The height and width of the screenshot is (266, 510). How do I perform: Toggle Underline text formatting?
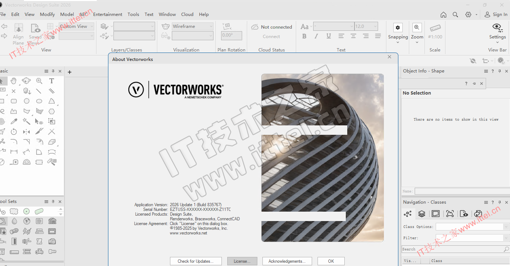pyautogui.click(x=328, y=36)
